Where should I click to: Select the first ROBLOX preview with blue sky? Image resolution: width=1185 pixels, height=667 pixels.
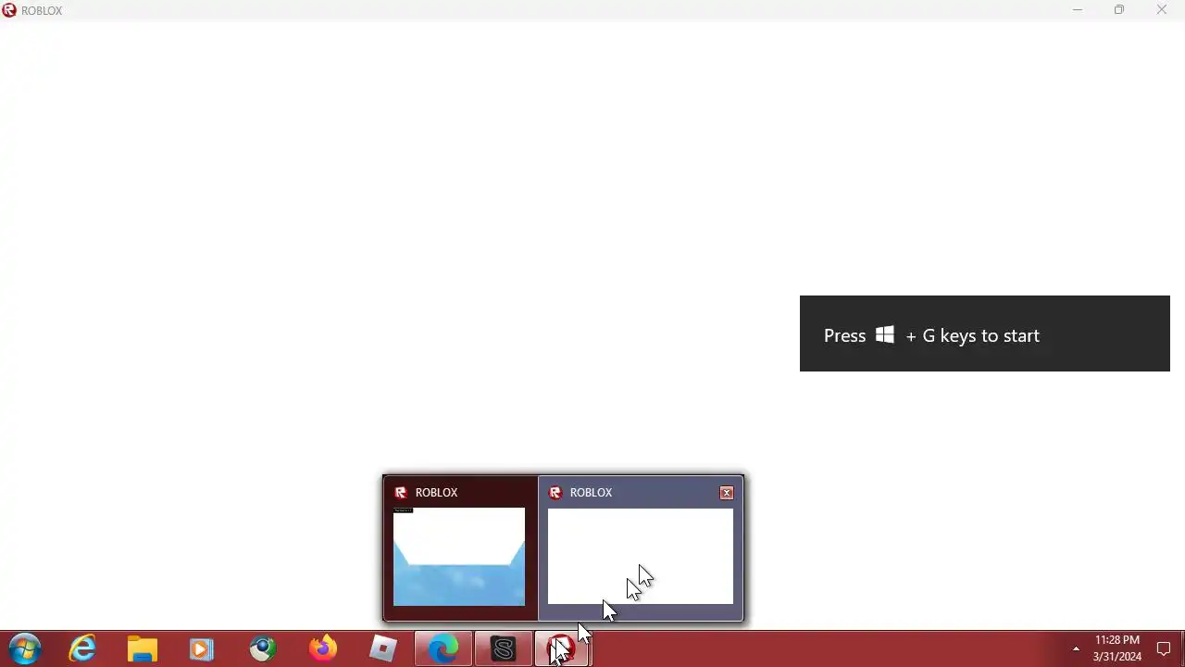(x=459, y=557)
